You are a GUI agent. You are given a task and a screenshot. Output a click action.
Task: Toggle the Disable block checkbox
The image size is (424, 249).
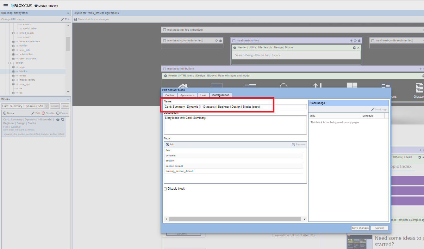pos(165,189)
